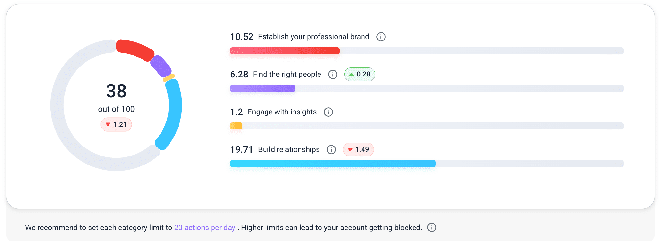Click the green 0.28 increase badge

click(360, 75)
